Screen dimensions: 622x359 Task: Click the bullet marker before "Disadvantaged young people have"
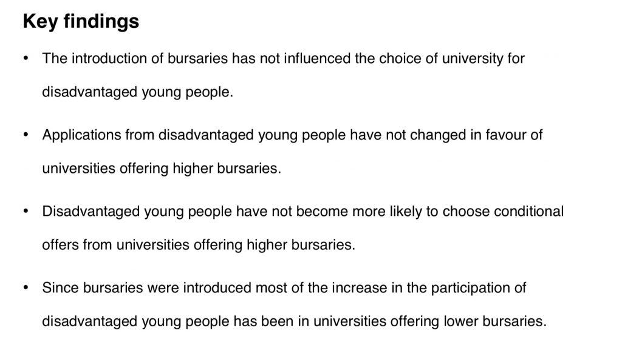(x=26, y=211)
